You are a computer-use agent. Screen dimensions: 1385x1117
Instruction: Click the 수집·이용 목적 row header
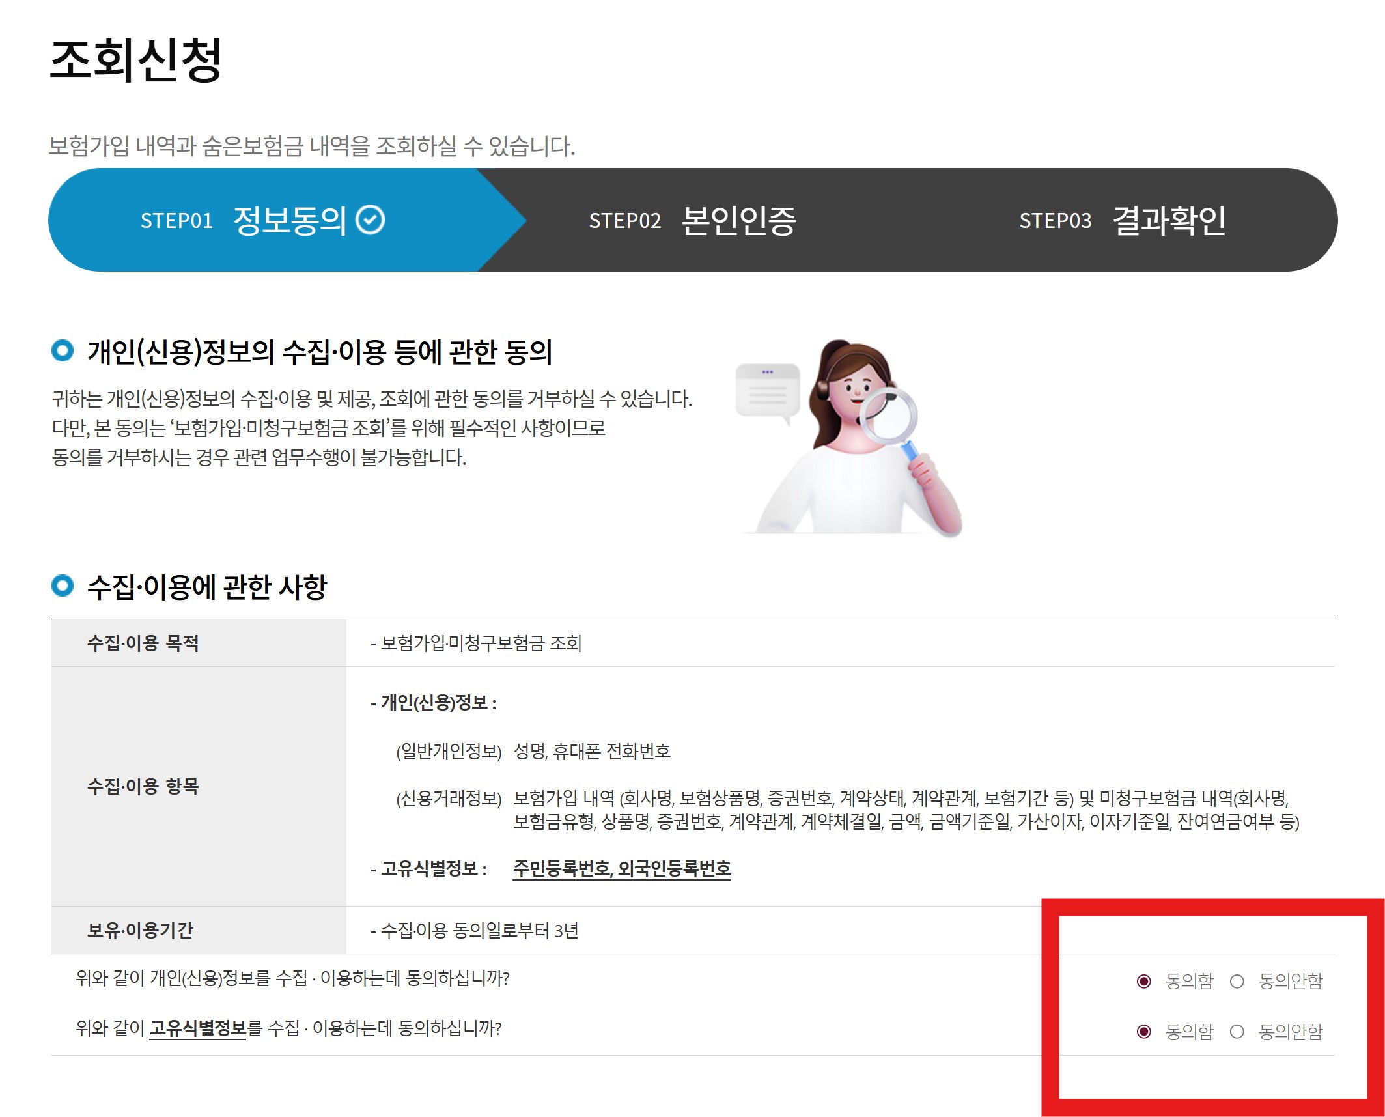(143, 643)
